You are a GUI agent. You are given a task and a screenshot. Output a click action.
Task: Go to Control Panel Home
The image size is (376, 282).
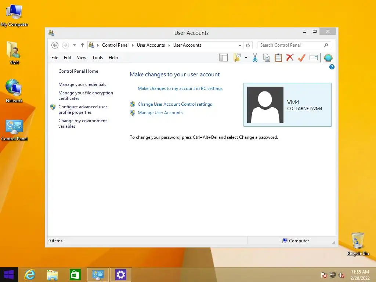coord(78,71)
